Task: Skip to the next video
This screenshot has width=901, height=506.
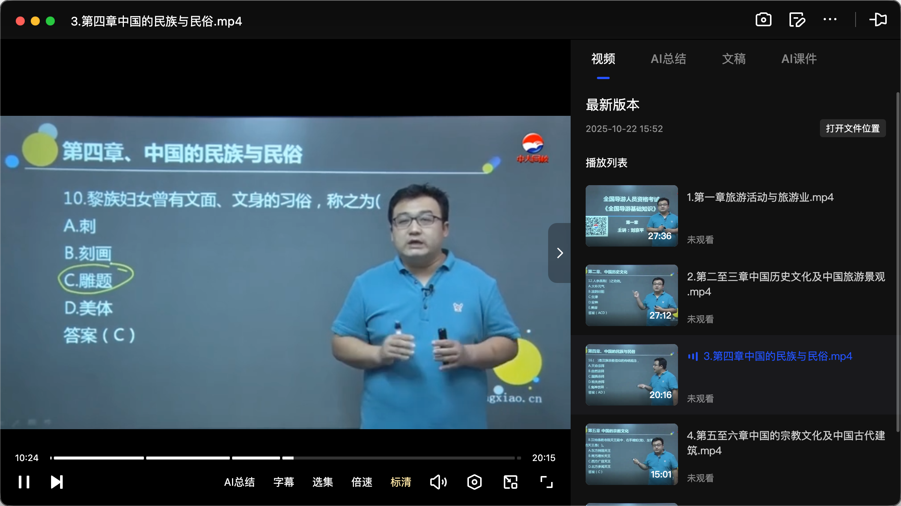Action: 56,482
